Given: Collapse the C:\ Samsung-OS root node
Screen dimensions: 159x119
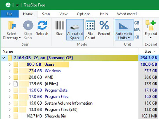Looking at the screenshot, I should (x=4, y=58).
